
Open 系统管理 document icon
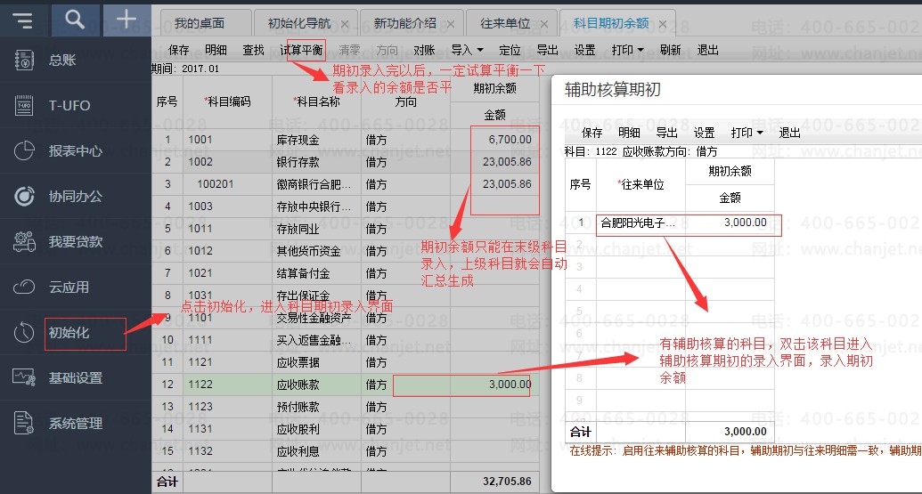(x=24, y=423)
